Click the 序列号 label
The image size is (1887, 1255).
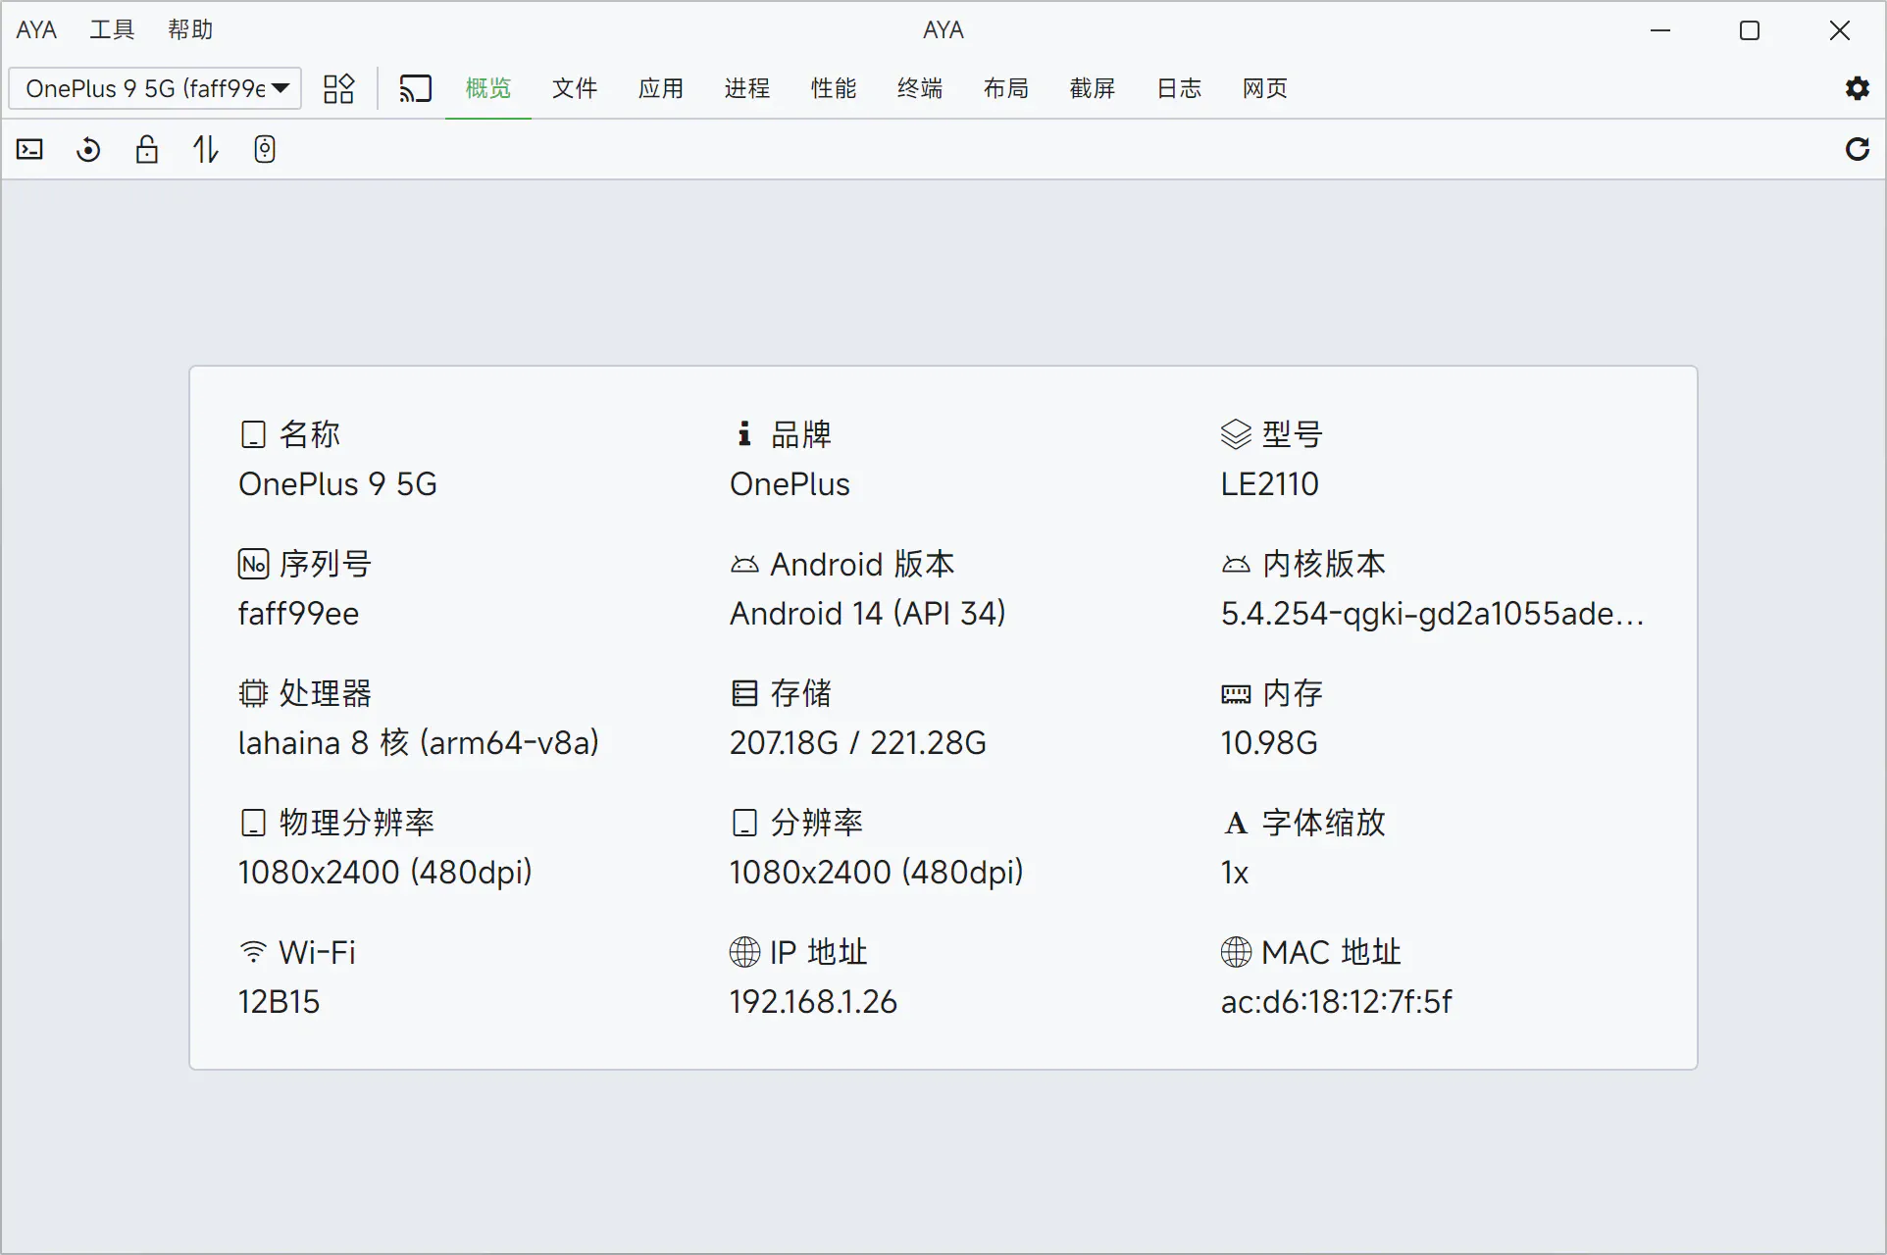[326, 564]
